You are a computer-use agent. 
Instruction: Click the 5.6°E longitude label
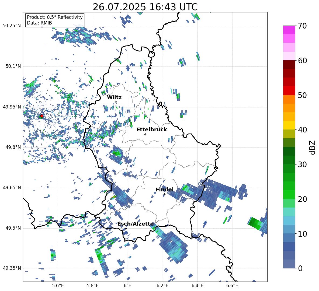pyautogui.click(x=58, y=286)
